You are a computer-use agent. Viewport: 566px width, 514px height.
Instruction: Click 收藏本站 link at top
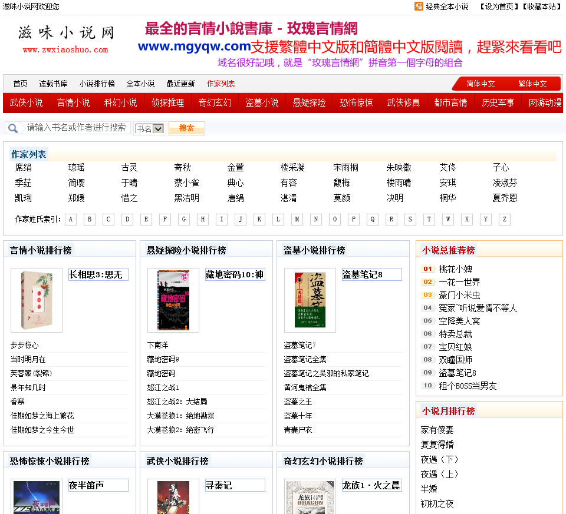542,6
